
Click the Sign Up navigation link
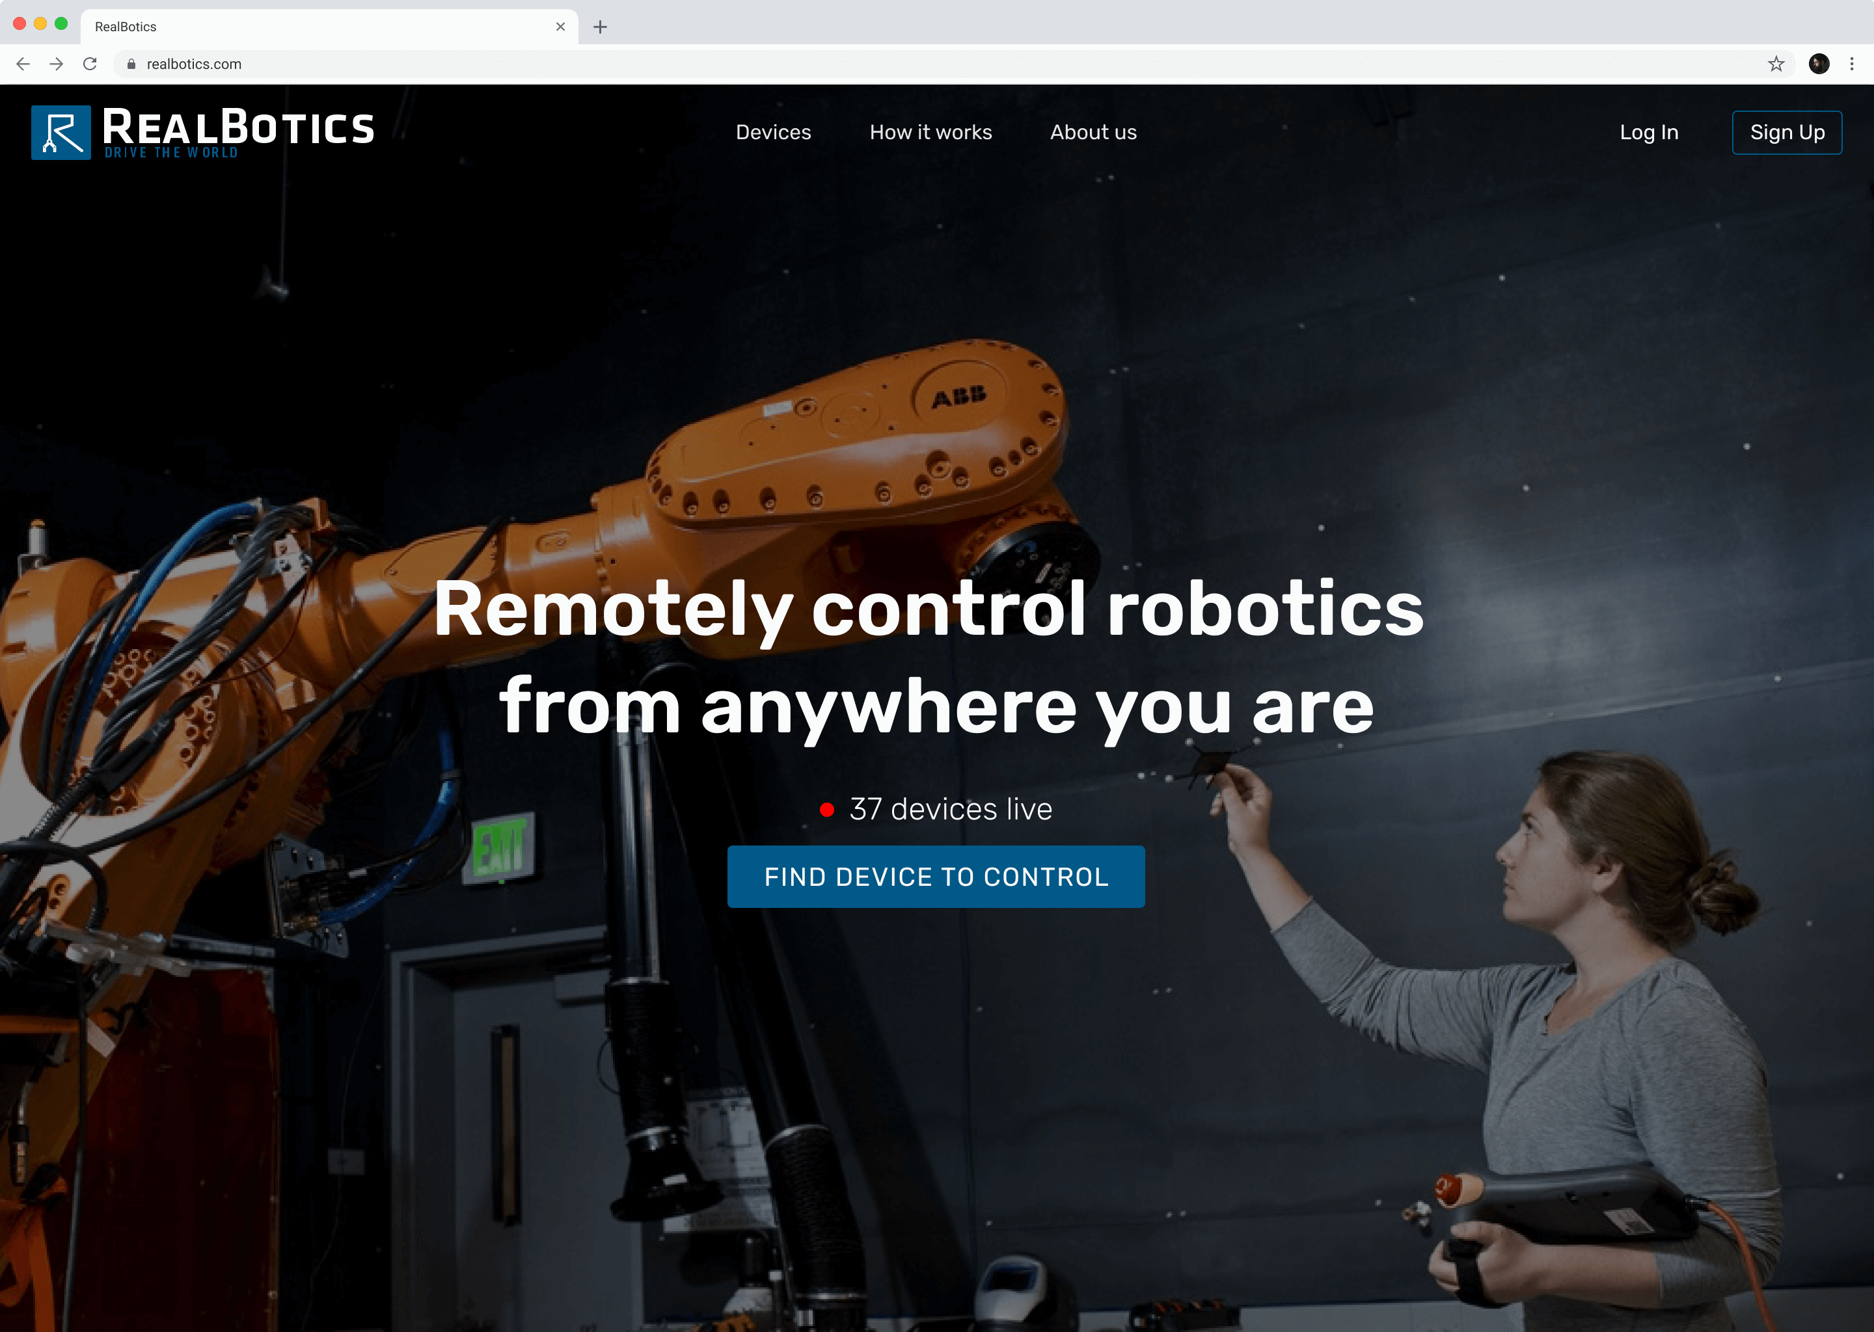pos(1787,133)
